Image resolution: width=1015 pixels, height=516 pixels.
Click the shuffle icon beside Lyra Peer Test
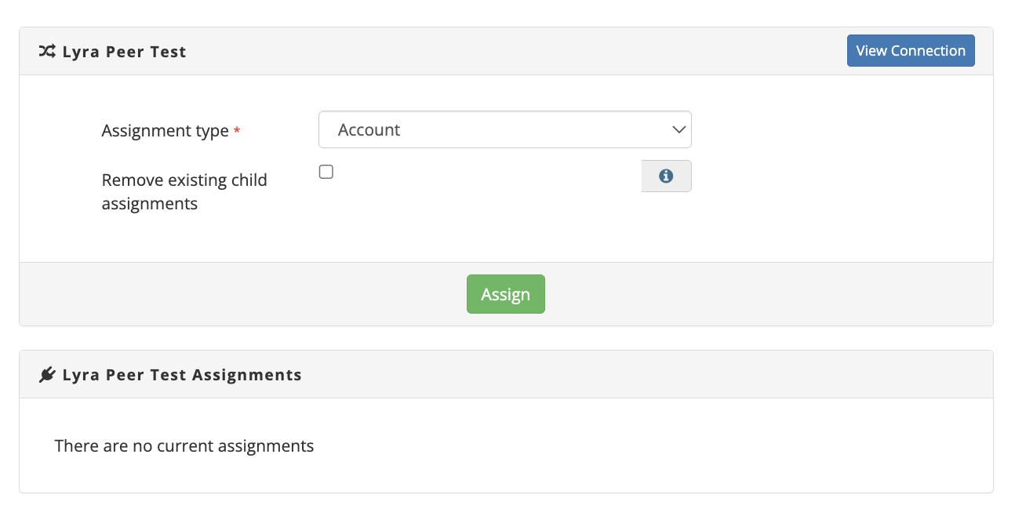click(47, 52)
